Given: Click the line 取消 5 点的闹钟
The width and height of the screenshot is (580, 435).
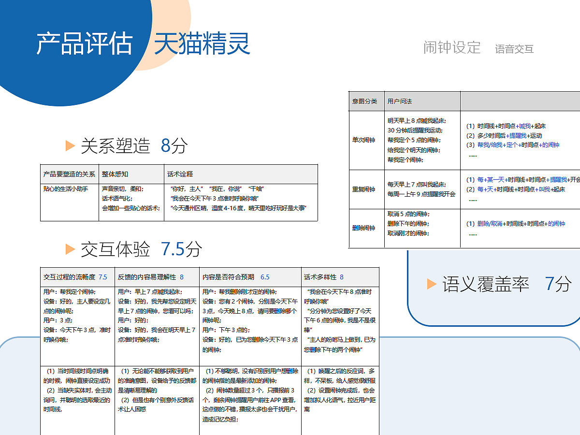Looking at the screenshot, I should [409, 214].
